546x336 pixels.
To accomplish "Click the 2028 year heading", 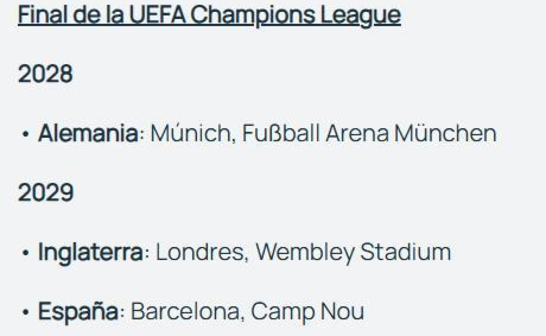I will point(45,74).
